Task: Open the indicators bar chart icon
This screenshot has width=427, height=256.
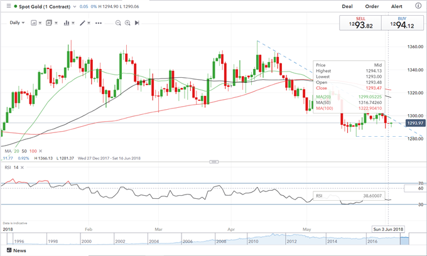Action: tap(67, 23)
